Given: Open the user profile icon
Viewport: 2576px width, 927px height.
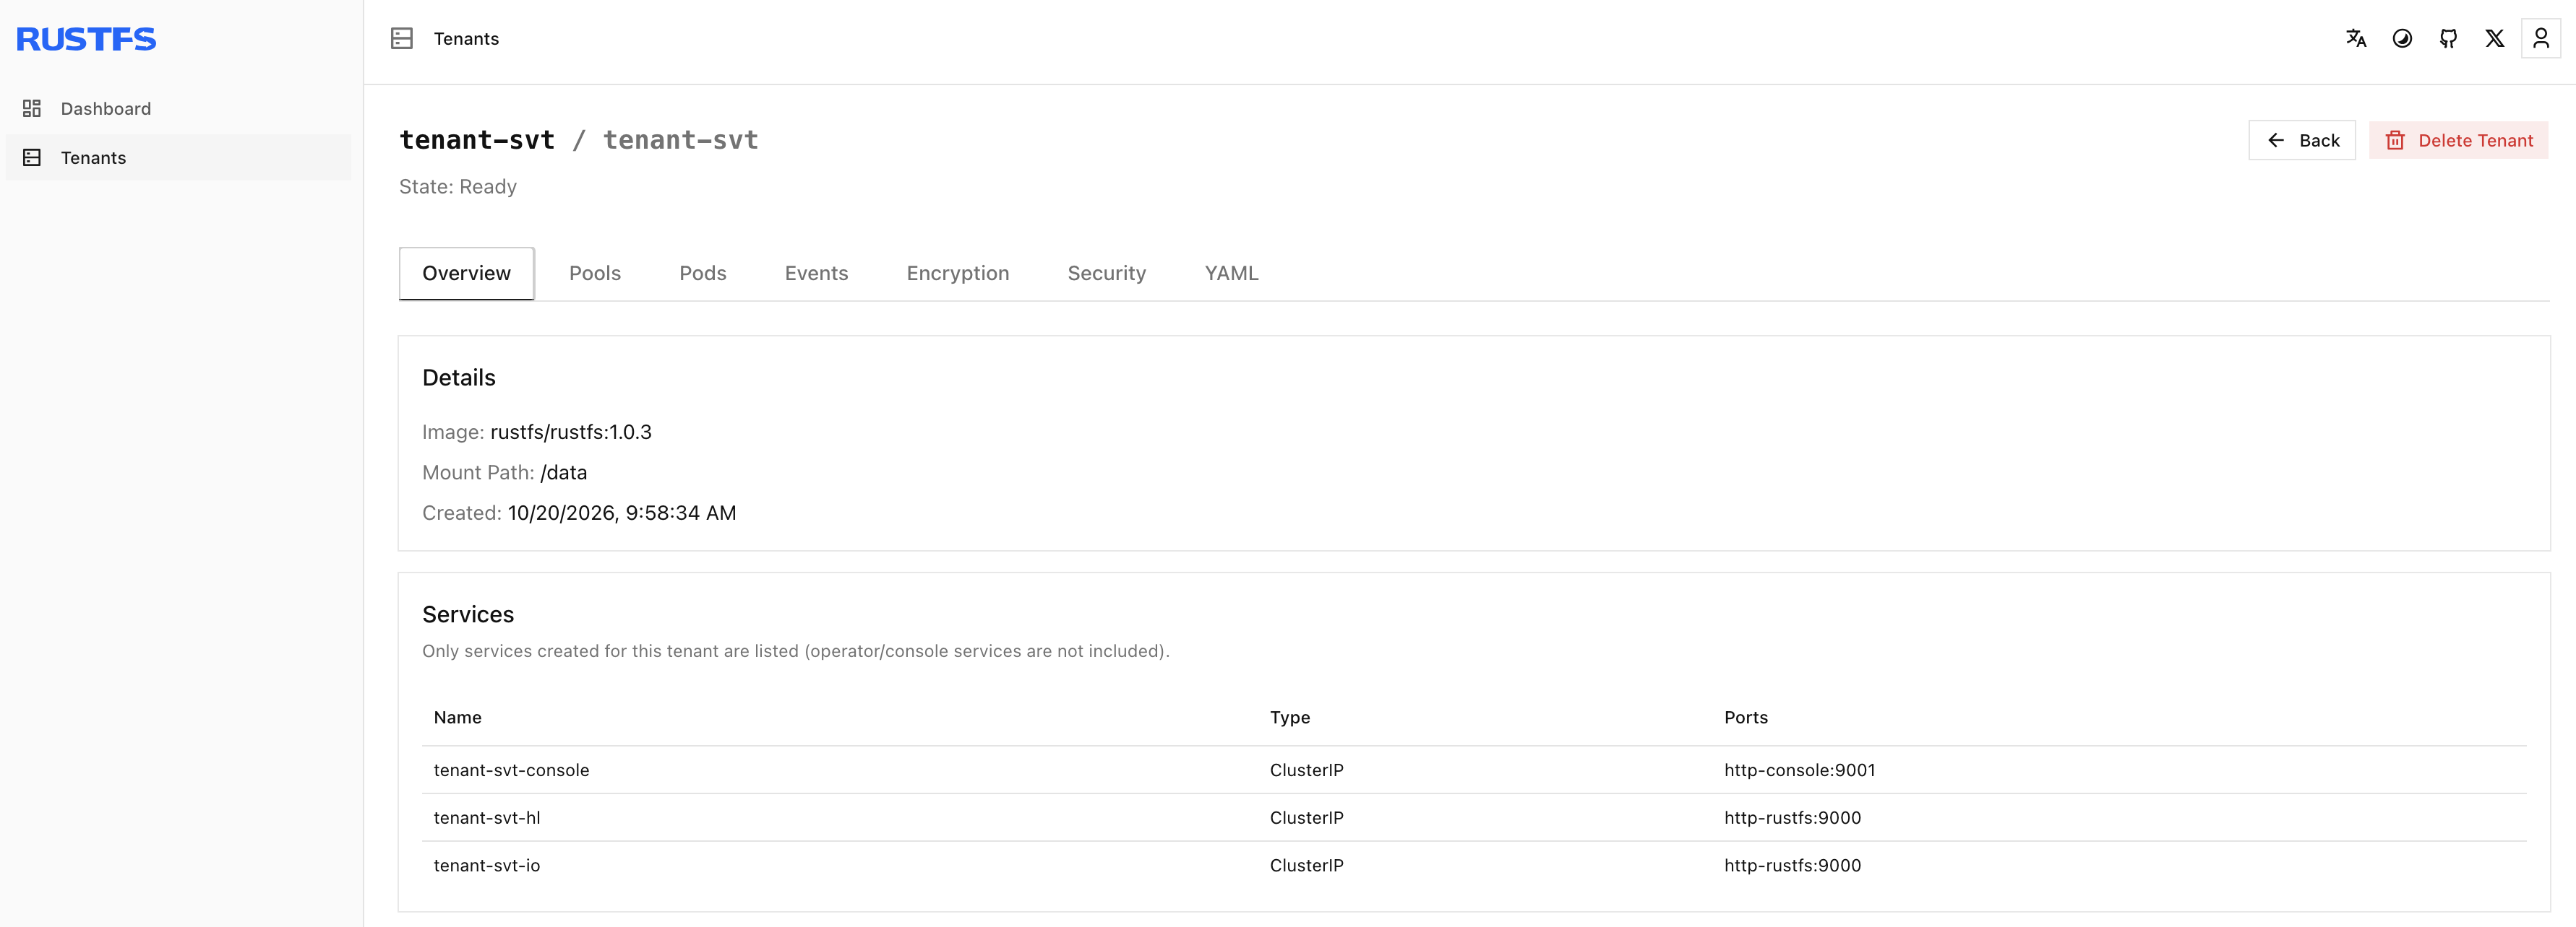Looking at the screenshot, I should 2541,39.
